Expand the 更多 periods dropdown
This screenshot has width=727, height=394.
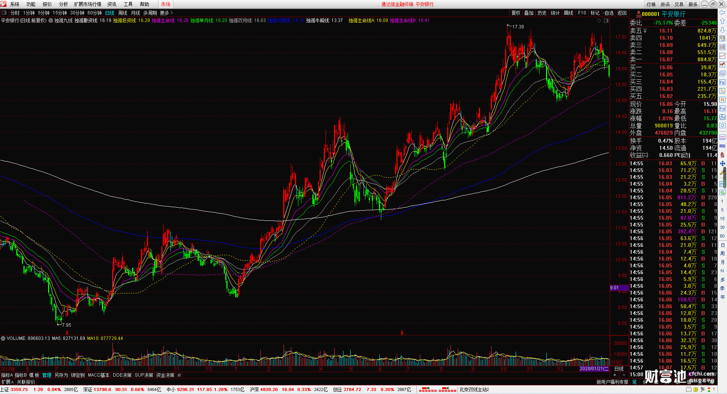pyautogui.click(x=166, y=13)
